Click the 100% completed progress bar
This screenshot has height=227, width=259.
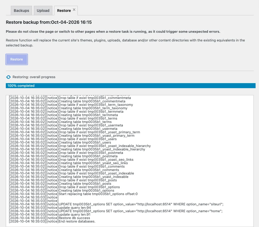[131, 86]
